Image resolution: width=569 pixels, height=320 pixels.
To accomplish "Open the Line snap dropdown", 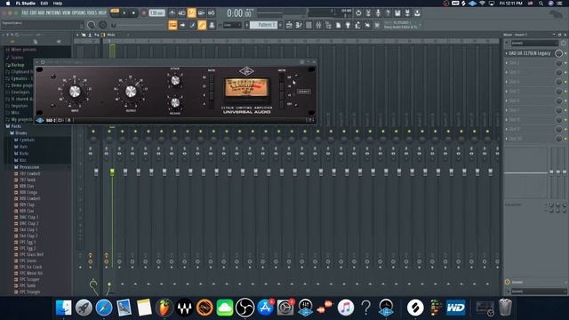I will point(232,25).
